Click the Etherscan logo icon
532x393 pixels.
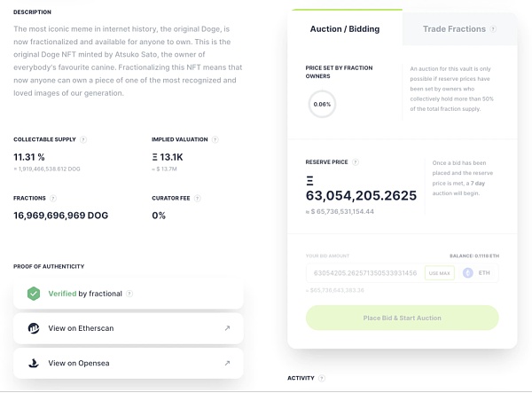[x=34, y=328]
